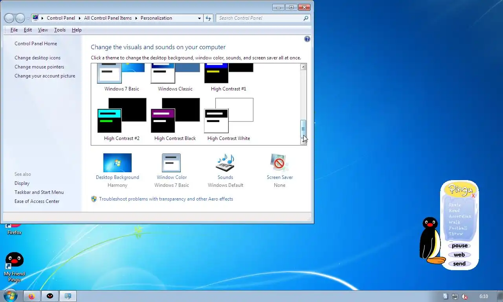Click the Screen Saver text label
503x302 pixels.
[280, 177]
